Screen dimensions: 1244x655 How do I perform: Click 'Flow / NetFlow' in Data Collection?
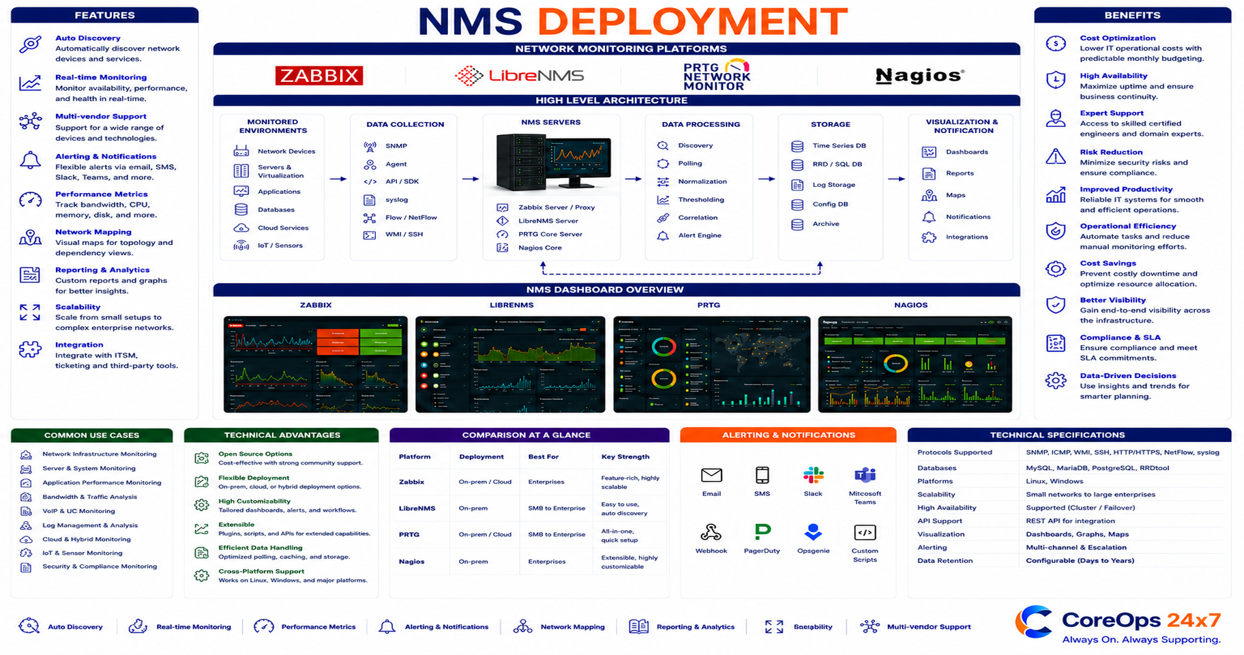pos(411,218)
